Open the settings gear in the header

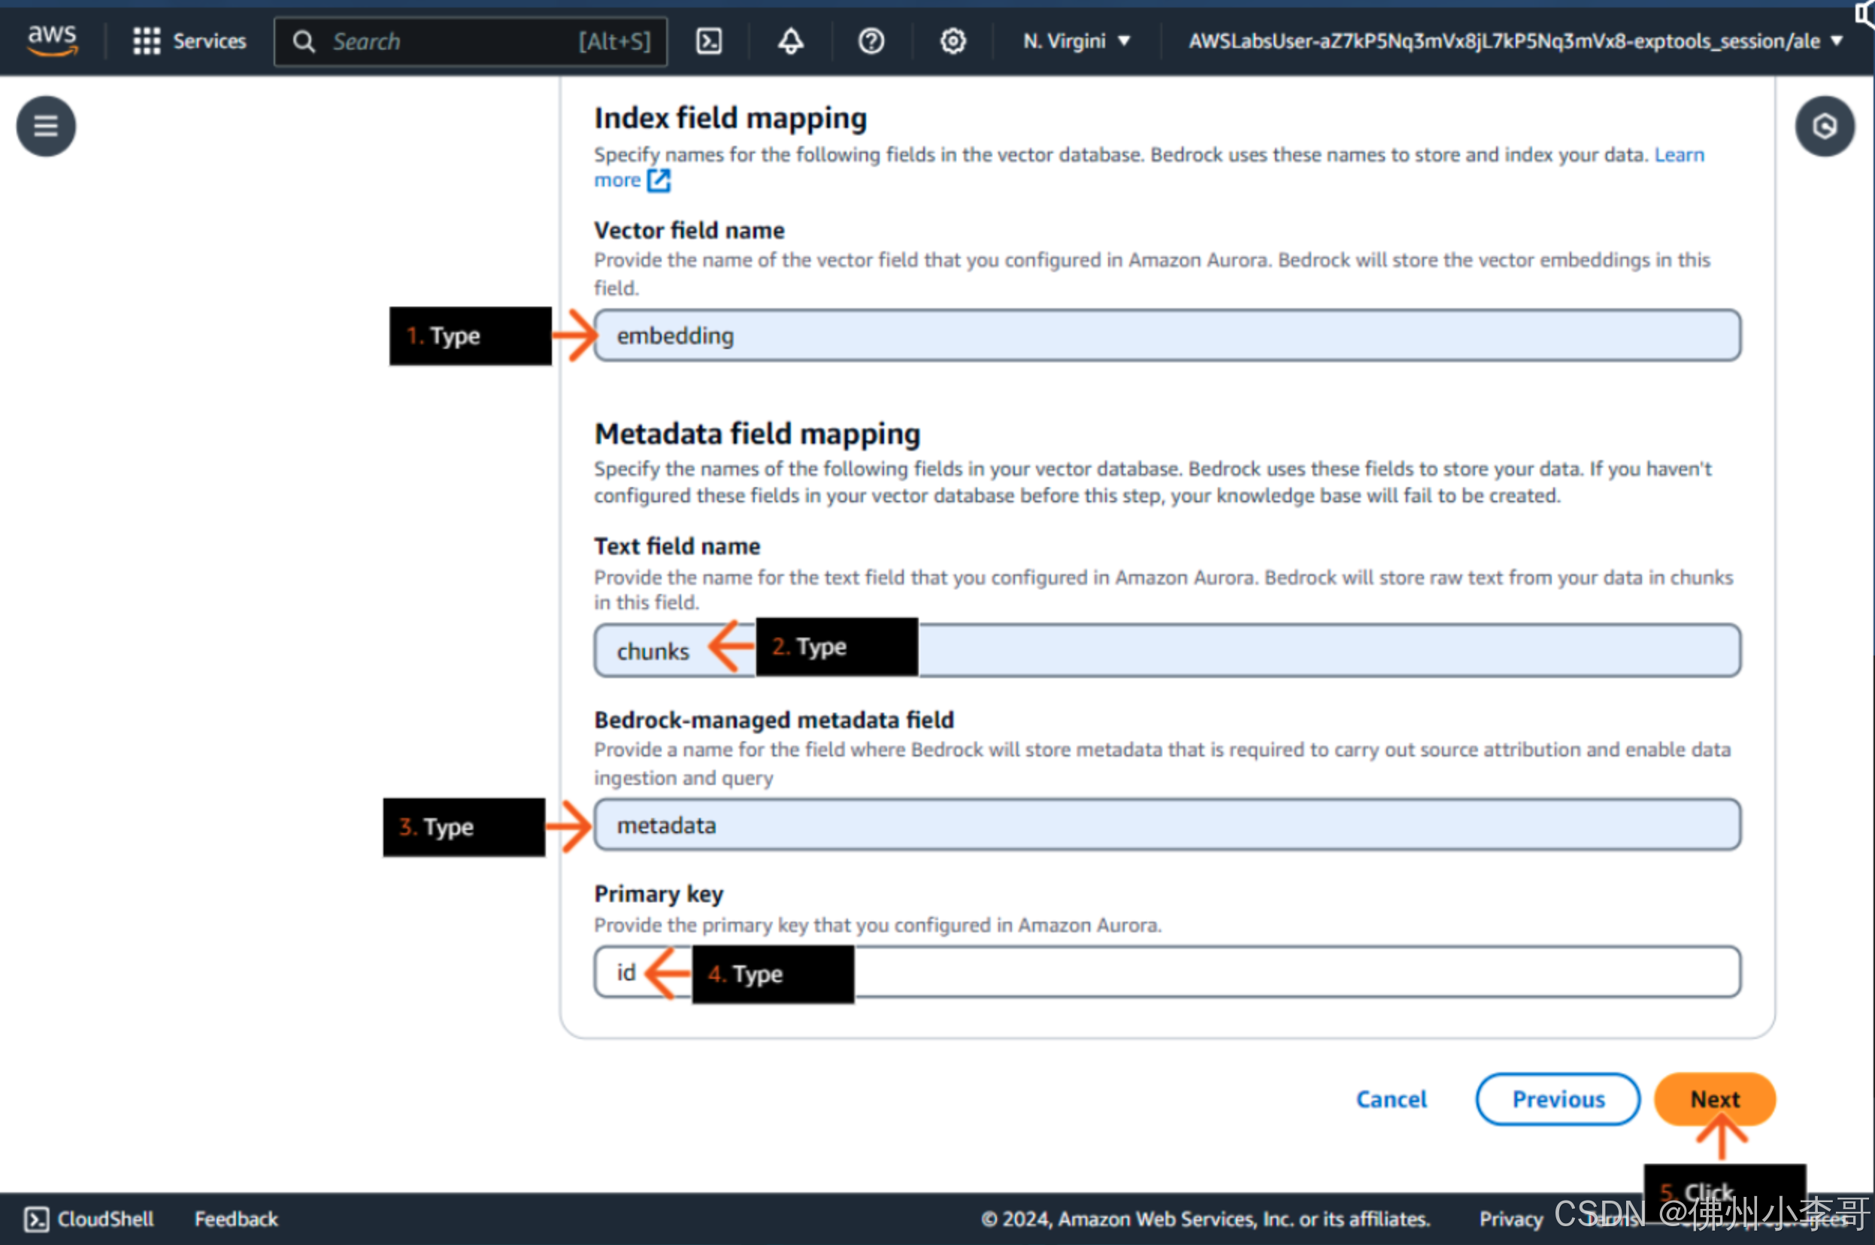click(953, 41)
